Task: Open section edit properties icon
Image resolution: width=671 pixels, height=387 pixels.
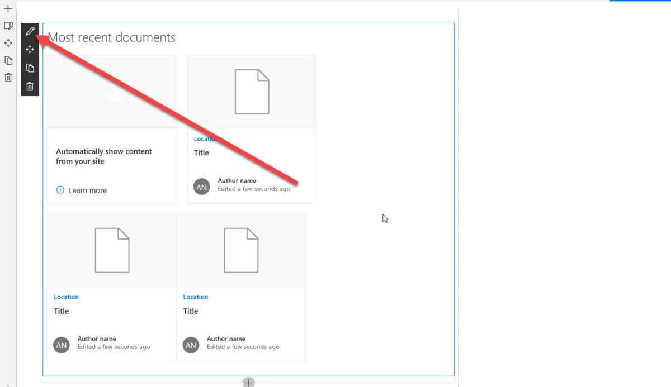Action: coord(8,26)
